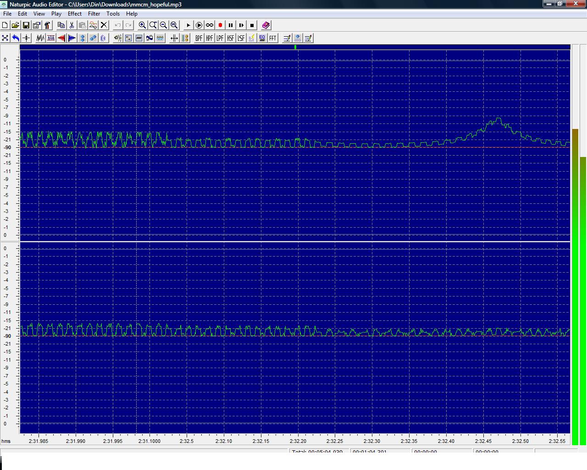The height and width of the screenshot is (470, 587).
Task: Apply the BPF band-pass filter
Action: point(199,38)
